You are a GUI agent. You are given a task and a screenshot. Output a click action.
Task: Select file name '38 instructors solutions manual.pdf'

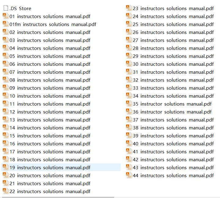pos(173,128)
